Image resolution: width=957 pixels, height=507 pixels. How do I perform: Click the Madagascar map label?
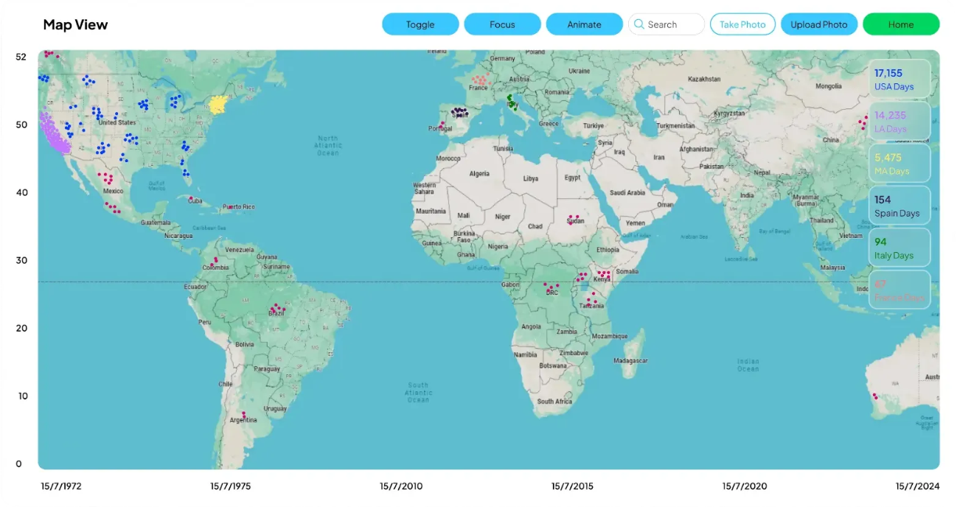pos(630,360)
